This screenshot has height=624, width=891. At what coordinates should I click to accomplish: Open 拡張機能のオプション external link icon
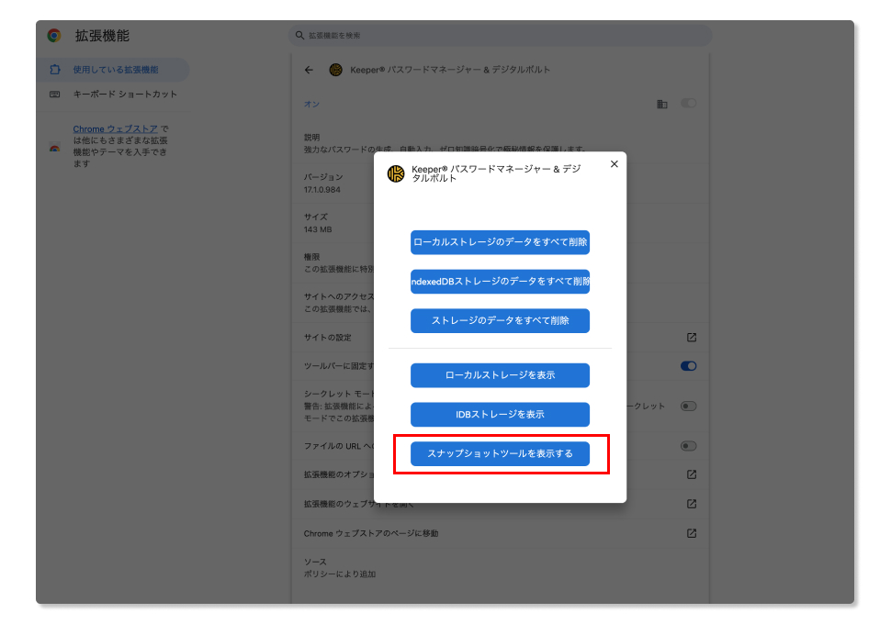click(692, 474)
